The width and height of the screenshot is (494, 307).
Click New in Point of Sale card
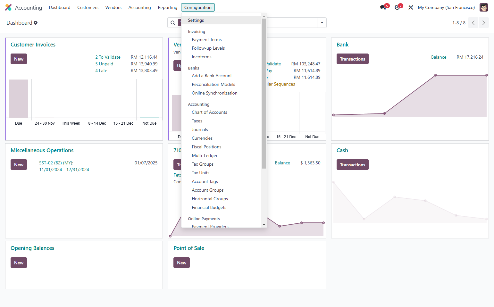(182, 263)
